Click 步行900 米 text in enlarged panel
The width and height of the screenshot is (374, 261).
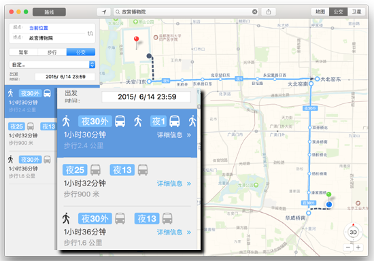click(82, 194)
